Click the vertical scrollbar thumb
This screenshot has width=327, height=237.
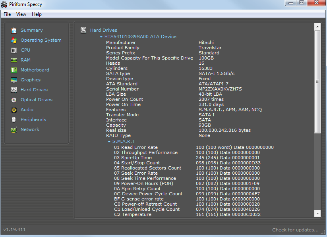pos(317,81)
